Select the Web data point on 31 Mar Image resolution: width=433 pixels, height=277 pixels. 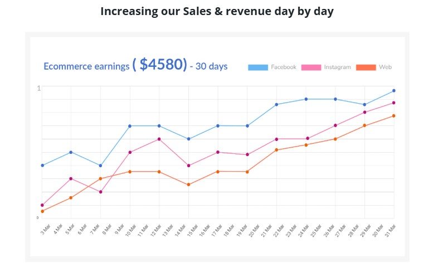(394, 116)
